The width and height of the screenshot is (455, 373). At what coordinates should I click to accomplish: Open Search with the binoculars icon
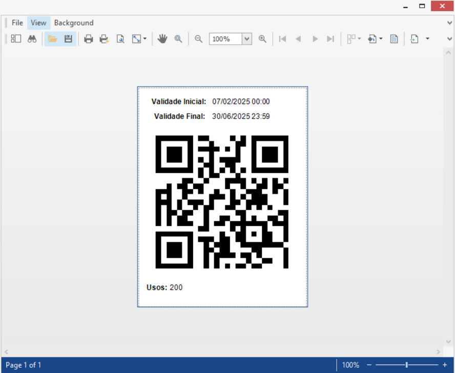(32, 38)
